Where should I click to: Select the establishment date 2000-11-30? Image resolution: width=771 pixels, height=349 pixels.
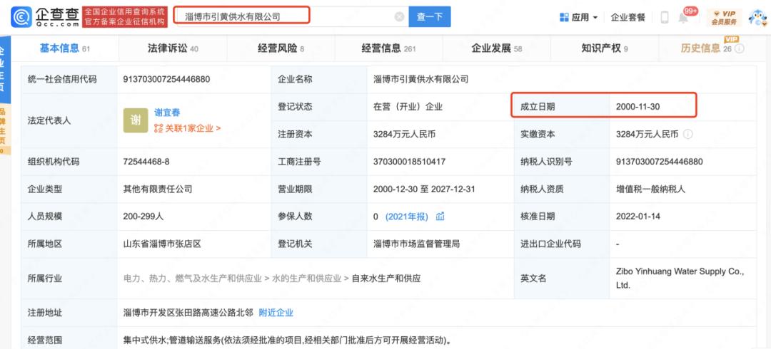tap(638, 107)
